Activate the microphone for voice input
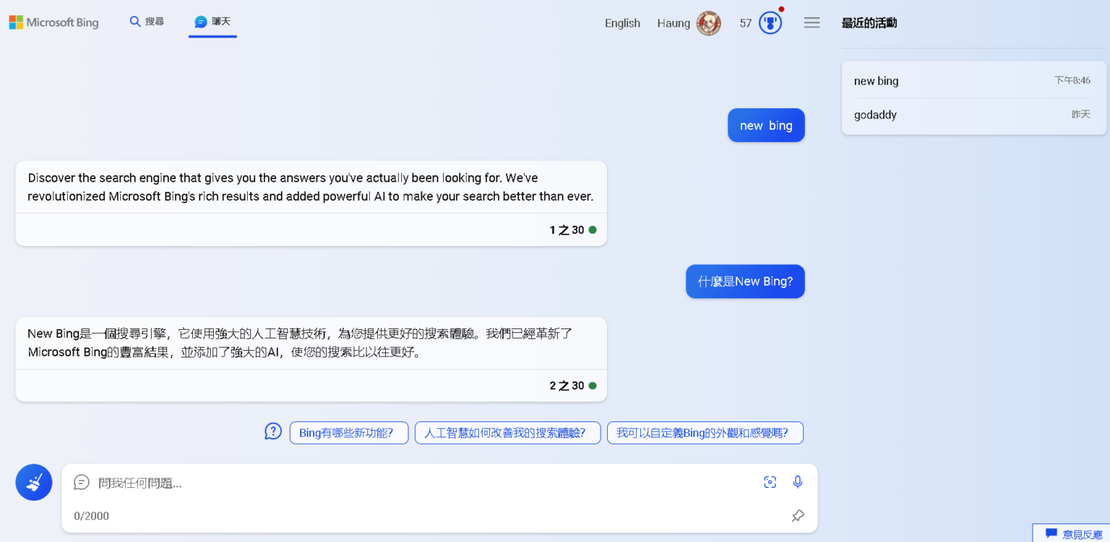 point(798,482)
